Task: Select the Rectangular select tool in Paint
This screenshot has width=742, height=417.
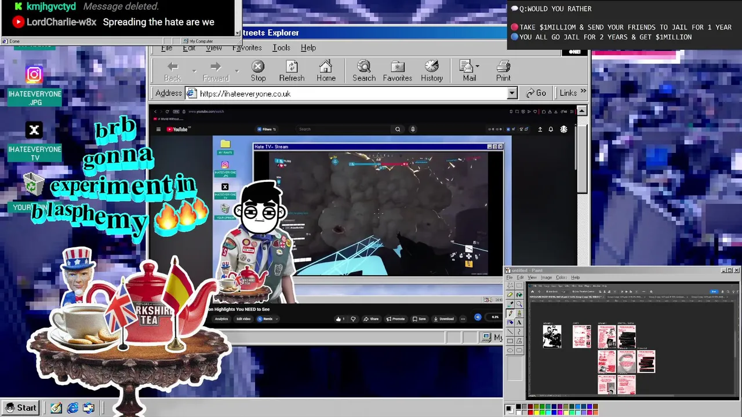Action: [519, 286]
